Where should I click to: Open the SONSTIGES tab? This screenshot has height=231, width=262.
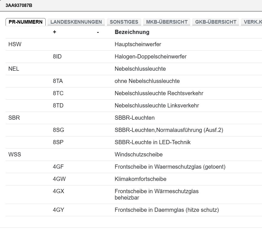pos(124,22)
